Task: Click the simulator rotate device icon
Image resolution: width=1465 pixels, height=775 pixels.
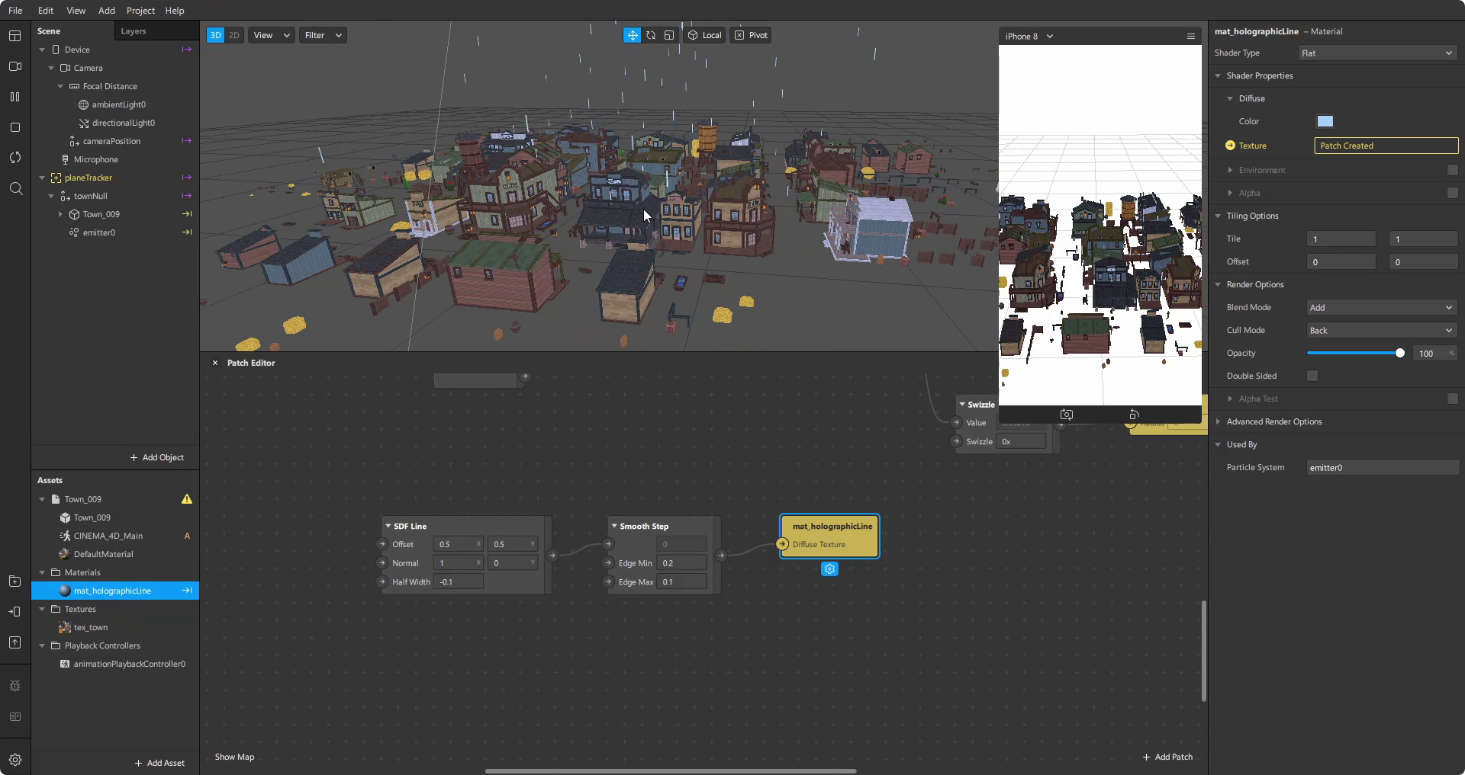Action: click(1134, 415)
